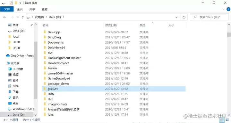Image resolution: width=231 pixels, height=123 pixels.
Task: Select the jdks folder name
Action: [x=51, y=114]
